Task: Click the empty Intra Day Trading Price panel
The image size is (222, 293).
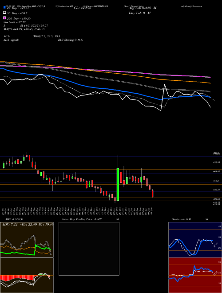Action: coord(89,249)
